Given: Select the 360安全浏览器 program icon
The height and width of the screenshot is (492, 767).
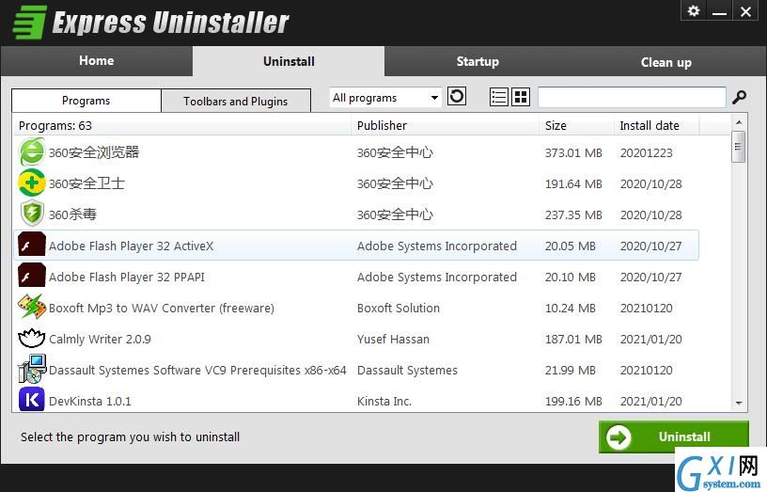Looking at the screenshot, I should (x=32, y=151).
